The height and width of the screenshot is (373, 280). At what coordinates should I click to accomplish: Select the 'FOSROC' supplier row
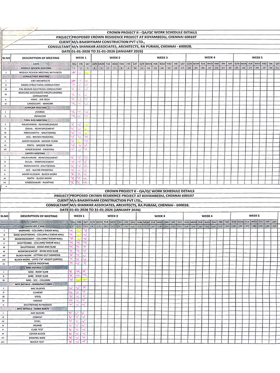click(x=40, y=112)
